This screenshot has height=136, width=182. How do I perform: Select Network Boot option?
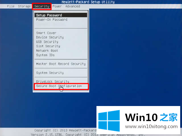click(x=47, y=50)
